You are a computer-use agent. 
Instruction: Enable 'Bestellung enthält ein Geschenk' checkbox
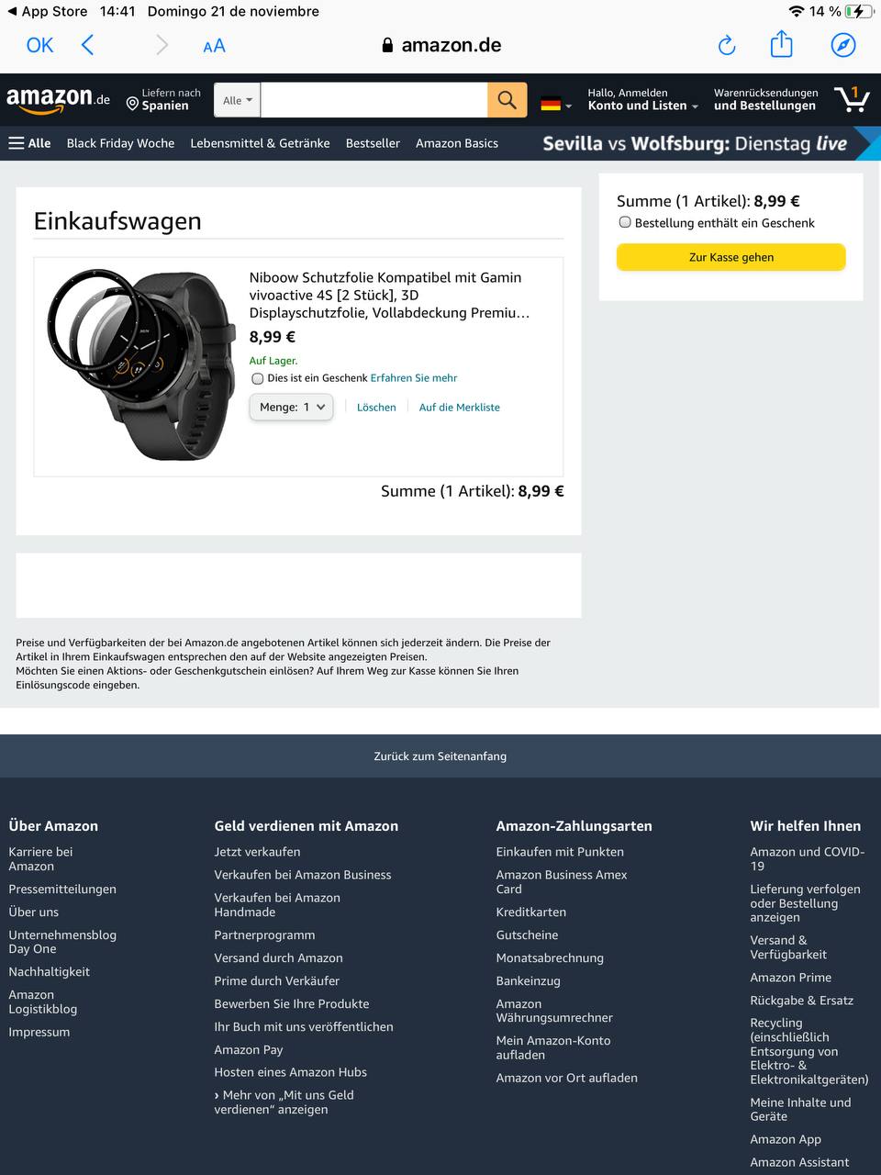pyautogui.click(x=625, y=222)
